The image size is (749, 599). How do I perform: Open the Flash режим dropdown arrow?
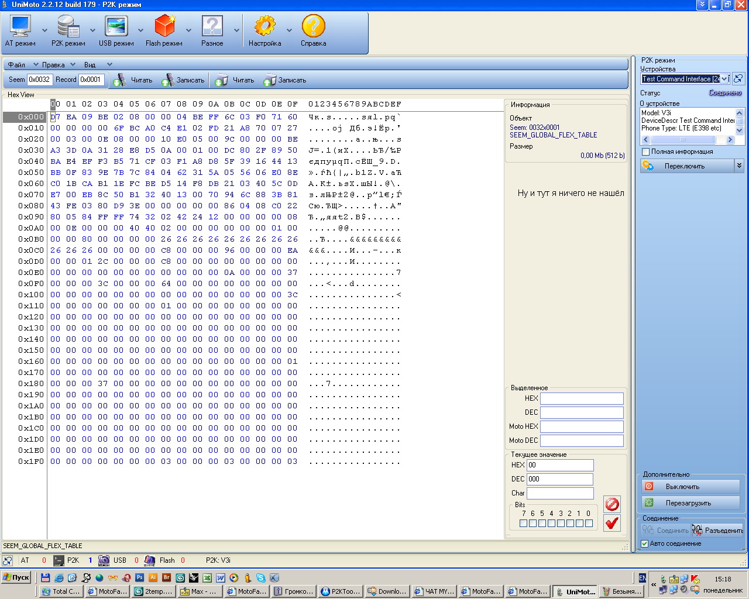click(188, 30)
